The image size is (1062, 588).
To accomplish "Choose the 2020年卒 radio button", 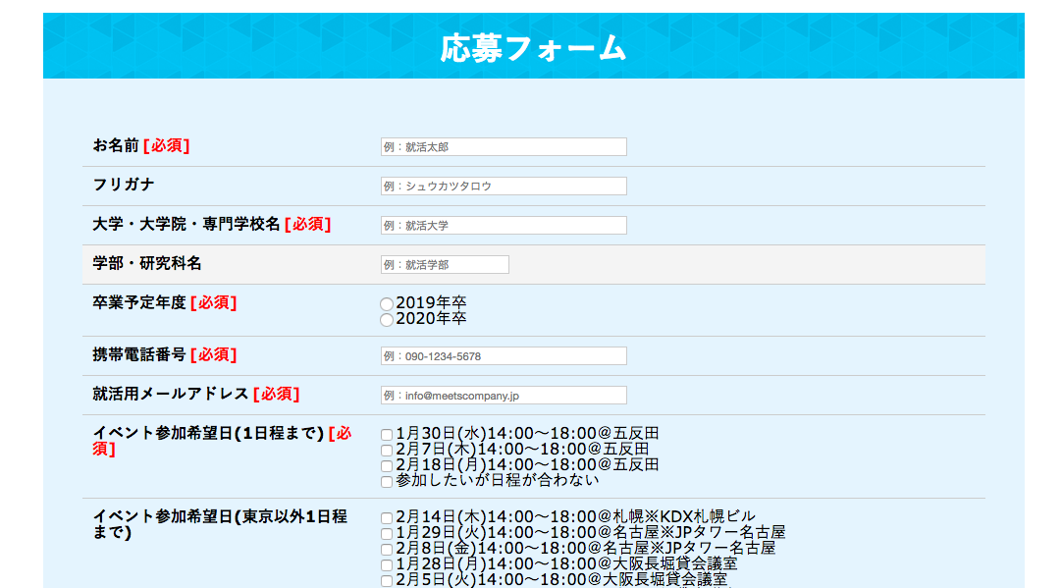I will coord(387,320).
